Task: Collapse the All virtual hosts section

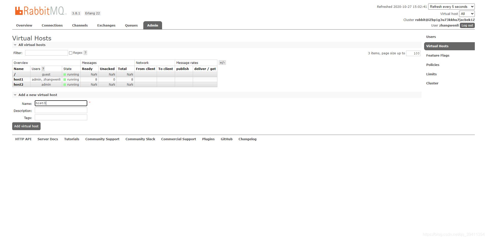Action: pos(32,45)
